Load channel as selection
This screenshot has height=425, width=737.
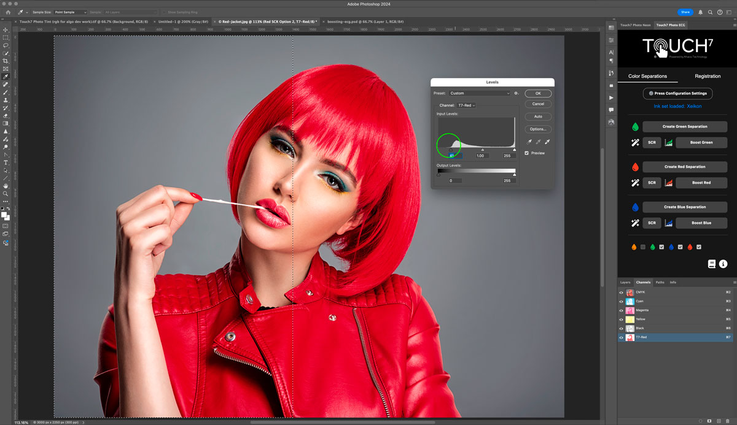coord(700,421)
